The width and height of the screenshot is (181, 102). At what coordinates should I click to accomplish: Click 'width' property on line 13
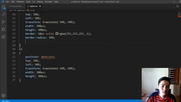tap(29, 26)
